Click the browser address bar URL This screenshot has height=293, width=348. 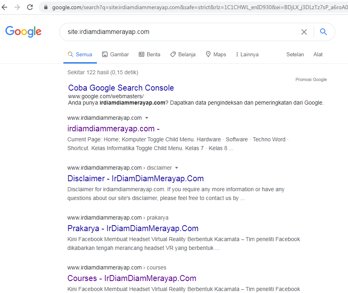pos(200,7)
